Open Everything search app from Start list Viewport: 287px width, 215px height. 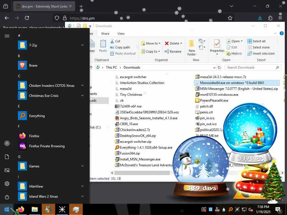[51, 116]
